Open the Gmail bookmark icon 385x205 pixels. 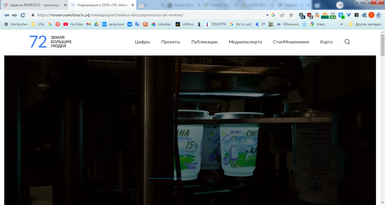click(88, 24)
